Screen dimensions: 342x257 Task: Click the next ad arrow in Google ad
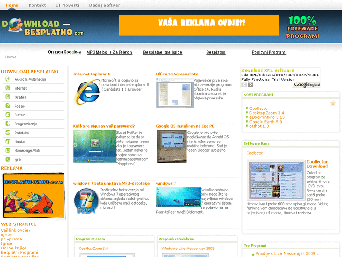click(250, 85)
